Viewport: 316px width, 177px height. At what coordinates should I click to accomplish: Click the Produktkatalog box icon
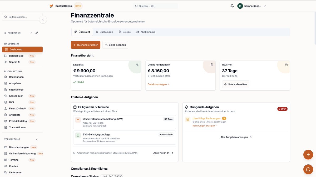(x=6, y=121)
